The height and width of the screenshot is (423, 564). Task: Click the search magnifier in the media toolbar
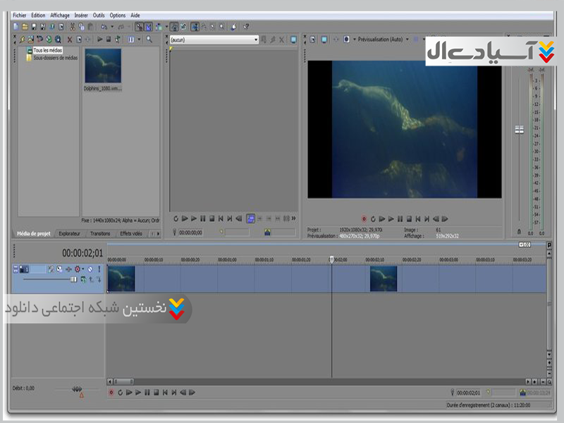(149, 39)
